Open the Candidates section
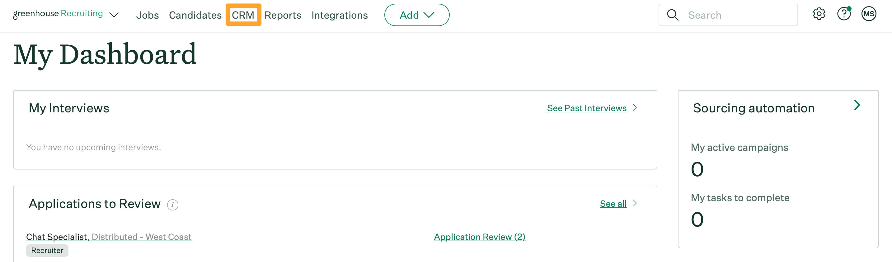The width and height of the screenshot is (892, 262). (x=195, y=15)
